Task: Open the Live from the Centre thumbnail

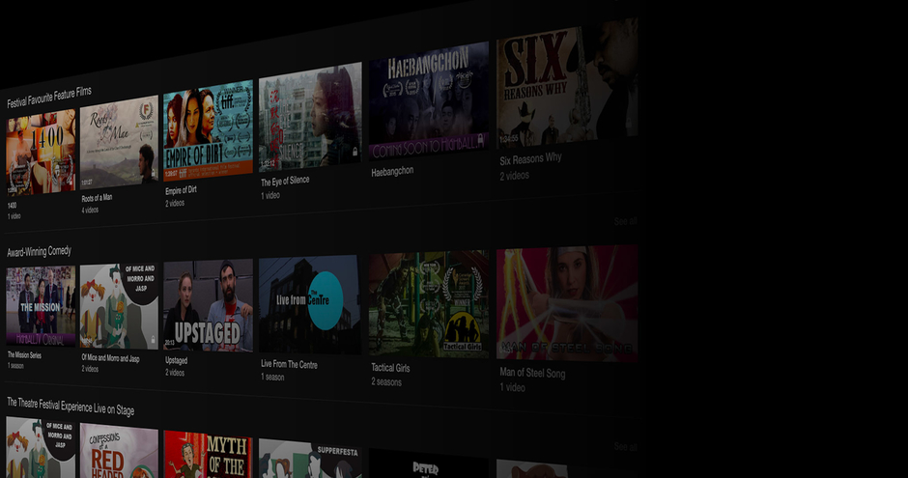Action: pyautogui.click(x=310, y=305)
